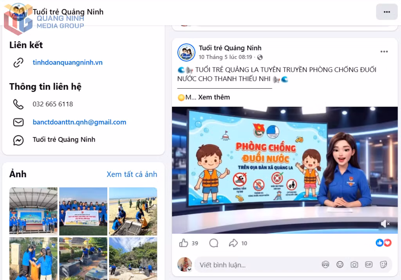
Task: Open the banctdoanttn.qnh@gmail.com email link
Action: tap(79, 122)
